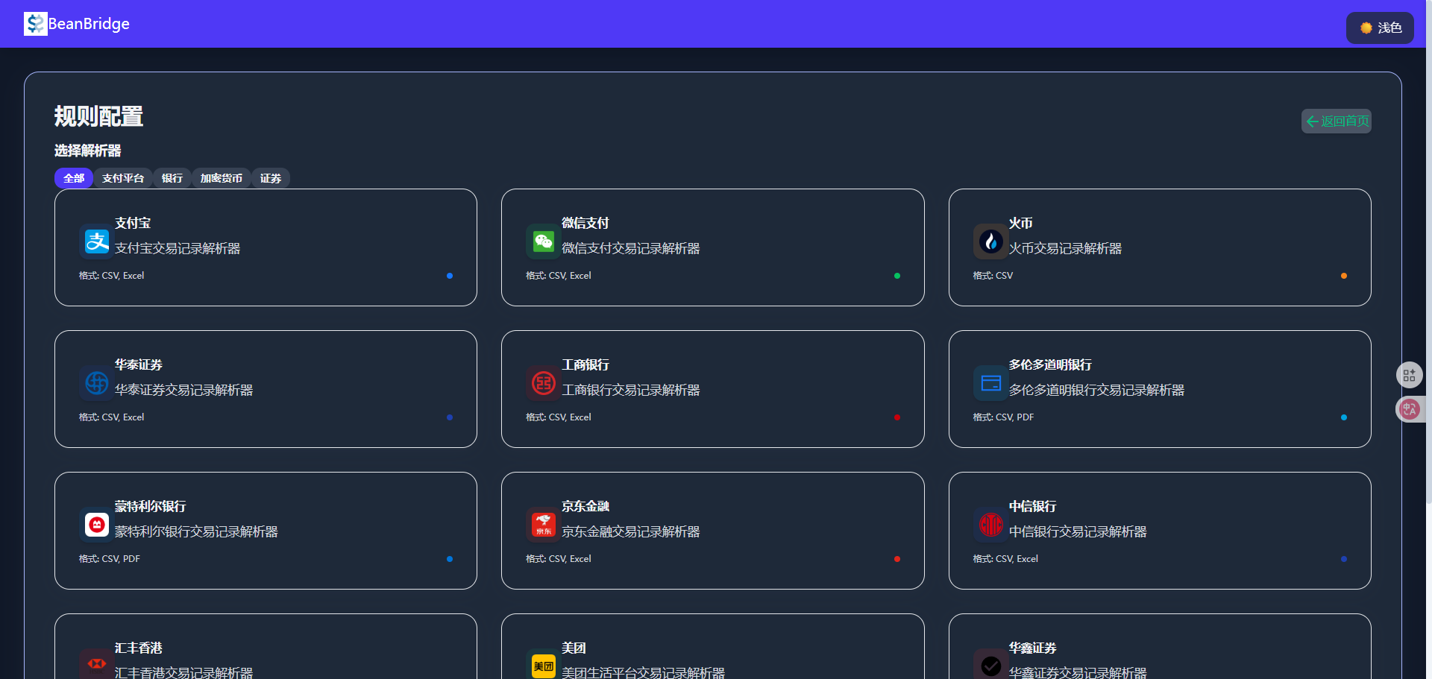The width and height of the screenshot is (1432, 679).
Task: Click 格式: CSV, PDF on 多伦多道明银行 card
Action: click(x=1003, y=417)
